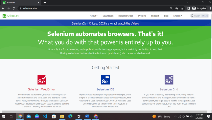This screenshot has height=120, width=212.
Task: Click the Watch the Videos link
Action: [128, 23]
